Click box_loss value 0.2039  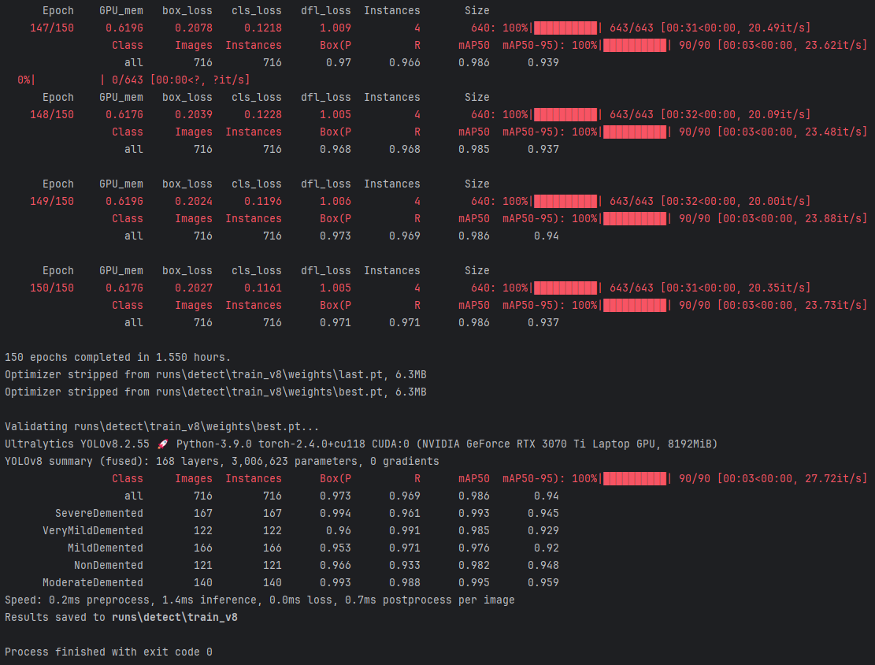click(x=194, y=114)
